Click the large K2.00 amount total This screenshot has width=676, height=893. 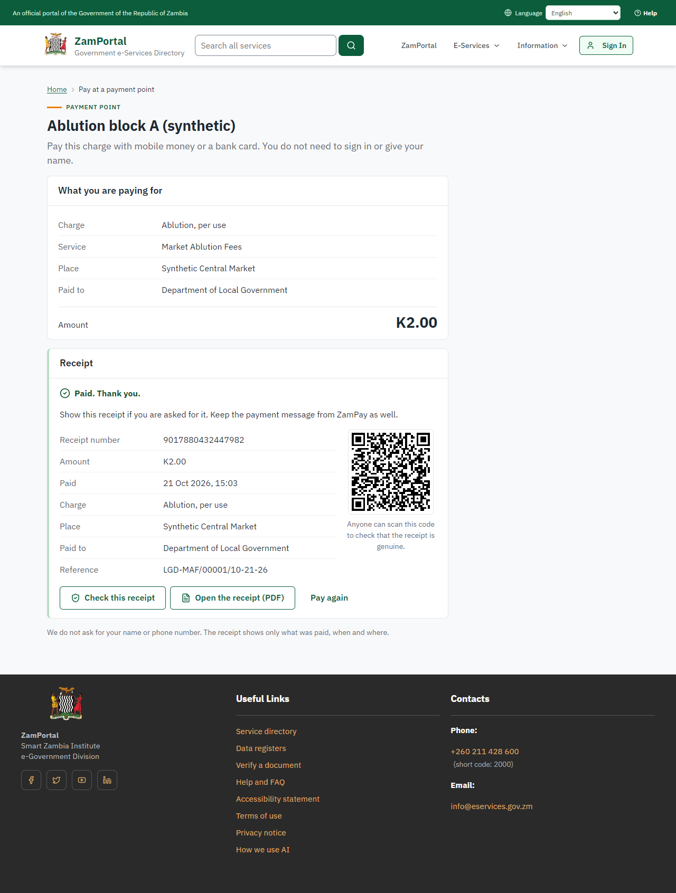[x=417, y=323]
